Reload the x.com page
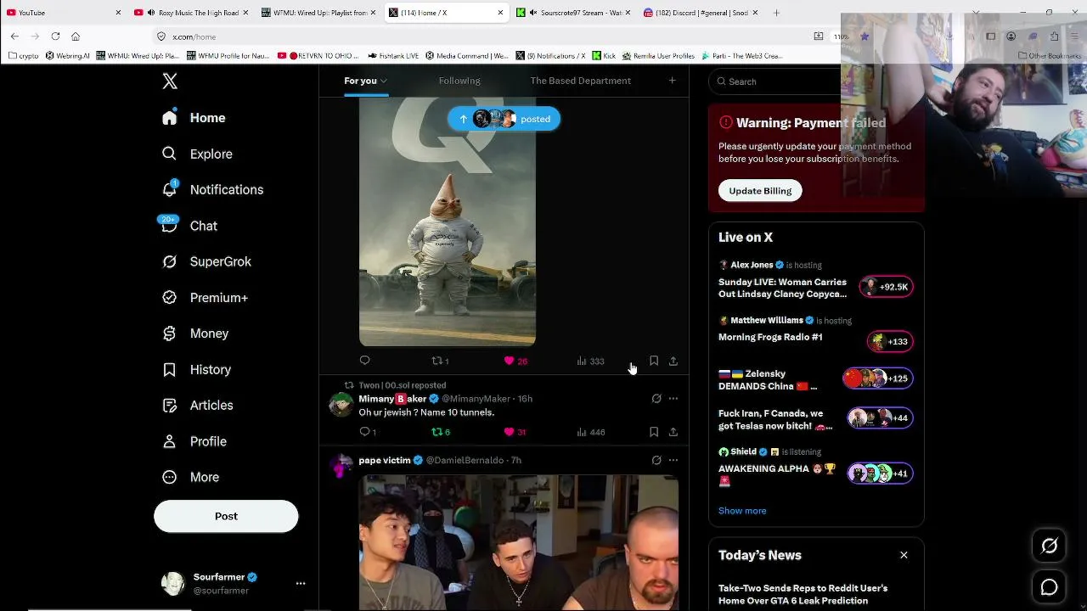Screen dimensions: 1087x611 55,36
